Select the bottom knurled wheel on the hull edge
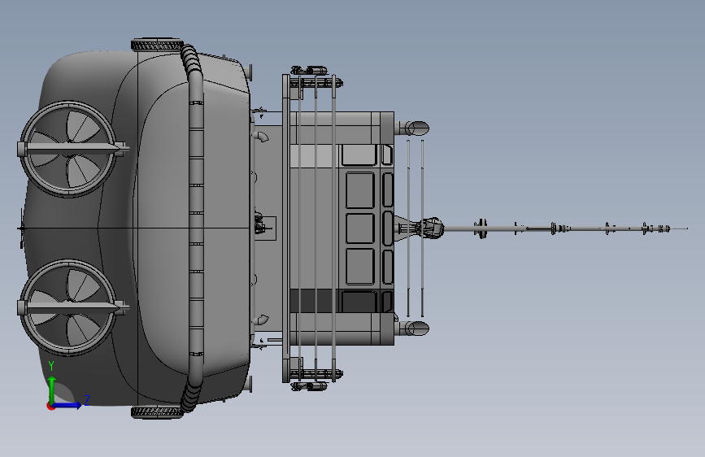The image size is (705, 457). [157, 412]
